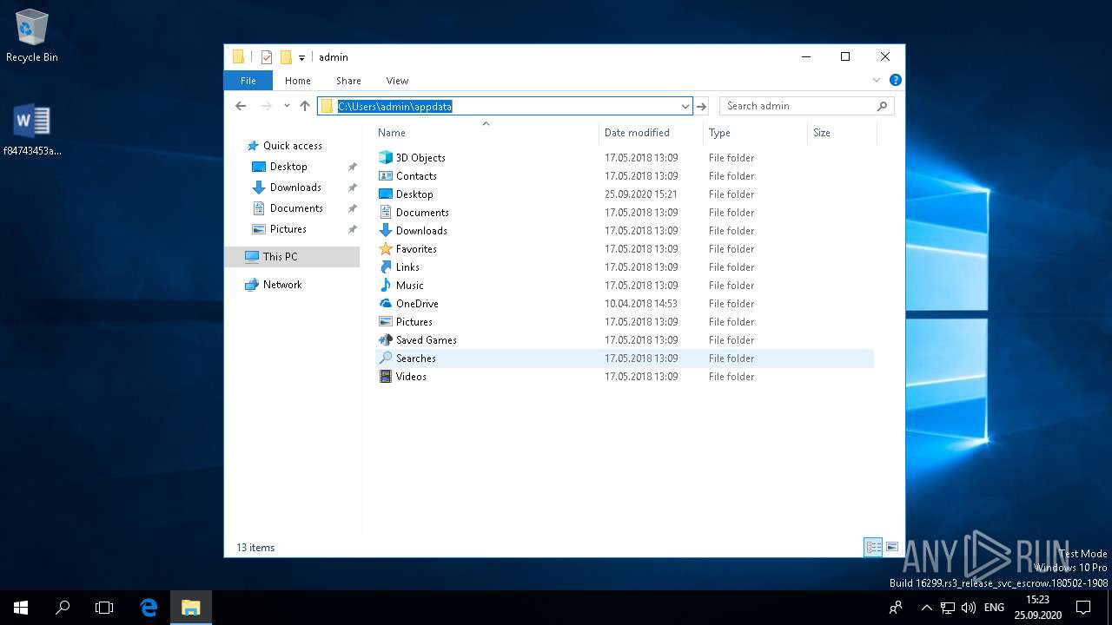Select the Downloads folder icon in file list
Viewport: 1112px width, 625px height.
386,231
